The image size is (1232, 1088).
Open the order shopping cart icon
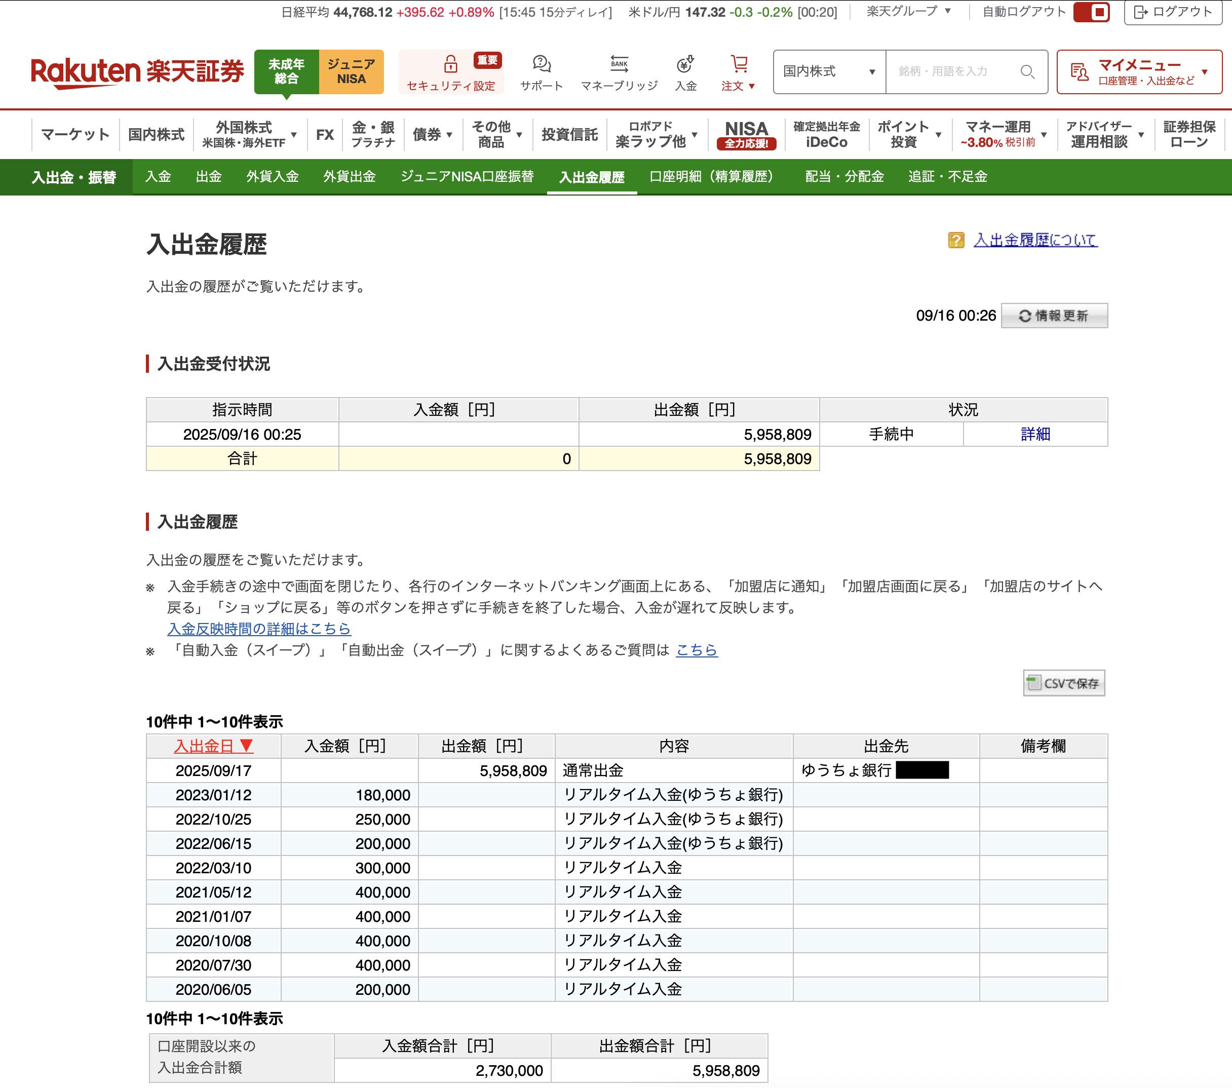[x=739, y=64]
